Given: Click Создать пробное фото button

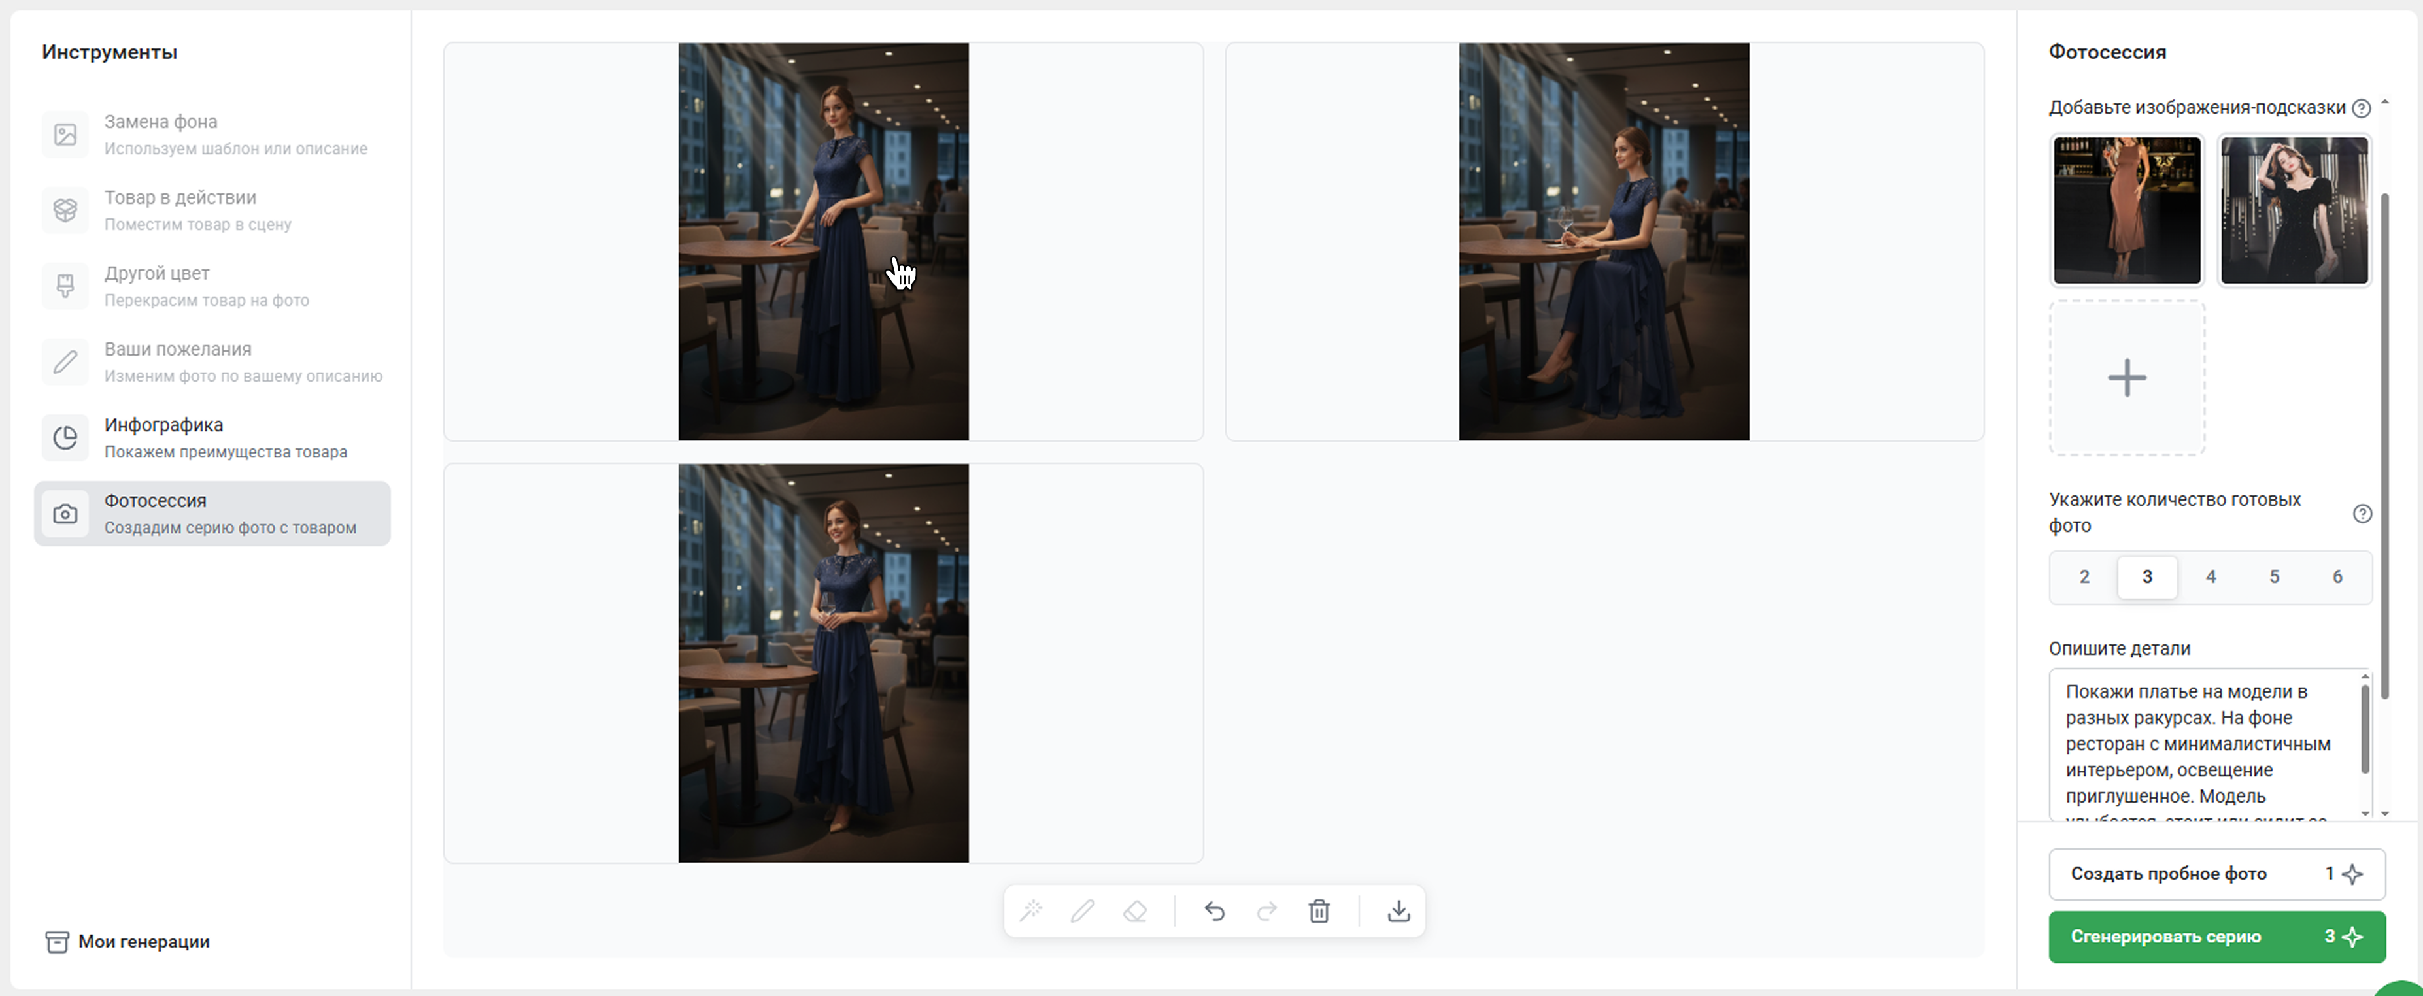Looking at the screenshot, I should [x=2216, y=874].
